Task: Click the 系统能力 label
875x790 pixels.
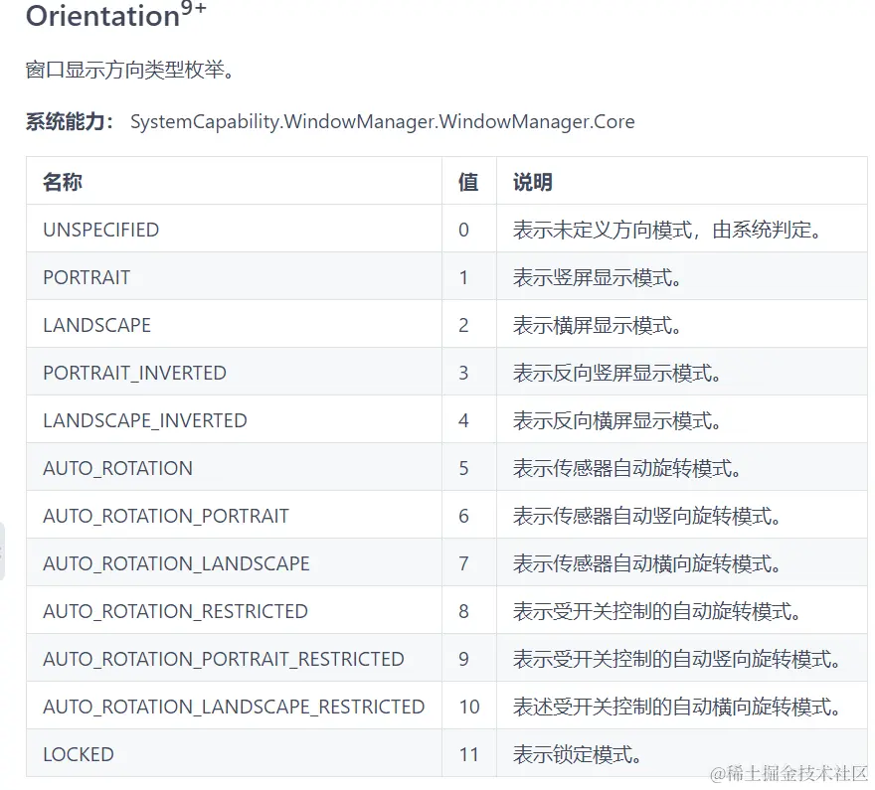Action: click(x=70, y=121)
